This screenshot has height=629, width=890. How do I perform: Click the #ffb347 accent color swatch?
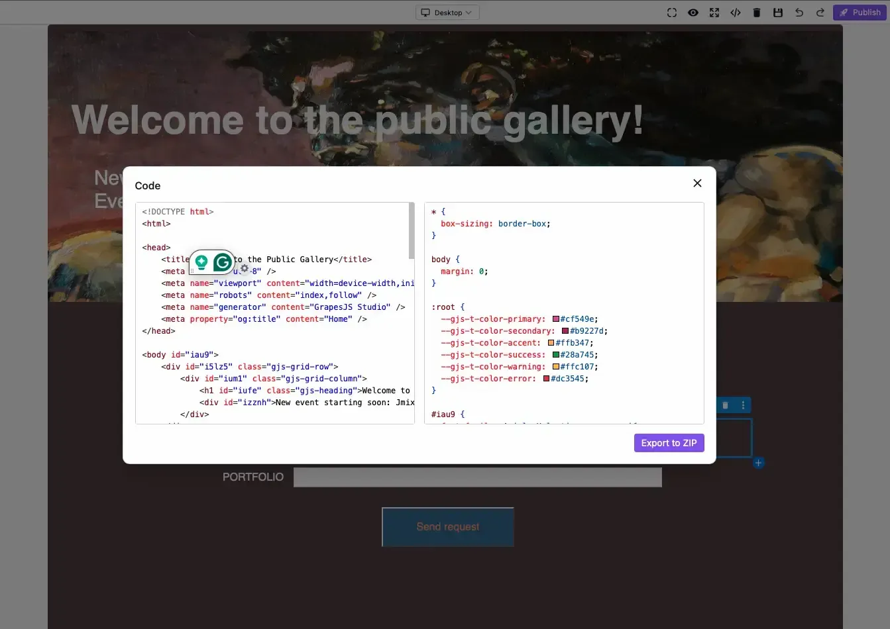click(551, 343)
